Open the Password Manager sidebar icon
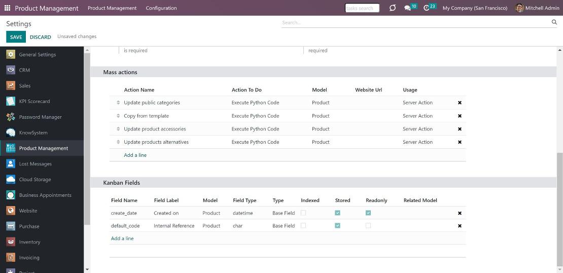The height and width of the screenshot is (273, 563). pos(11,117)
